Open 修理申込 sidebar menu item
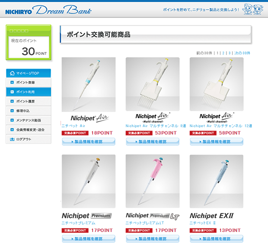 point(28,110)
